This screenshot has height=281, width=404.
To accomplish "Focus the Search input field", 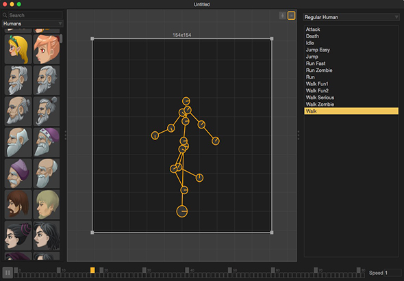I will coord(36,15).
